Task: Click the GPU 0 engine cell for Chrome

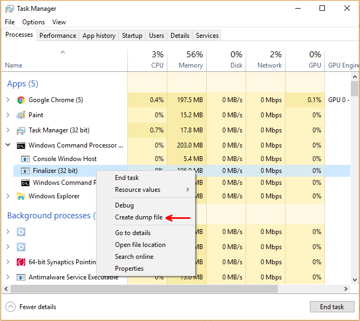Action: [x=338, y=100]
